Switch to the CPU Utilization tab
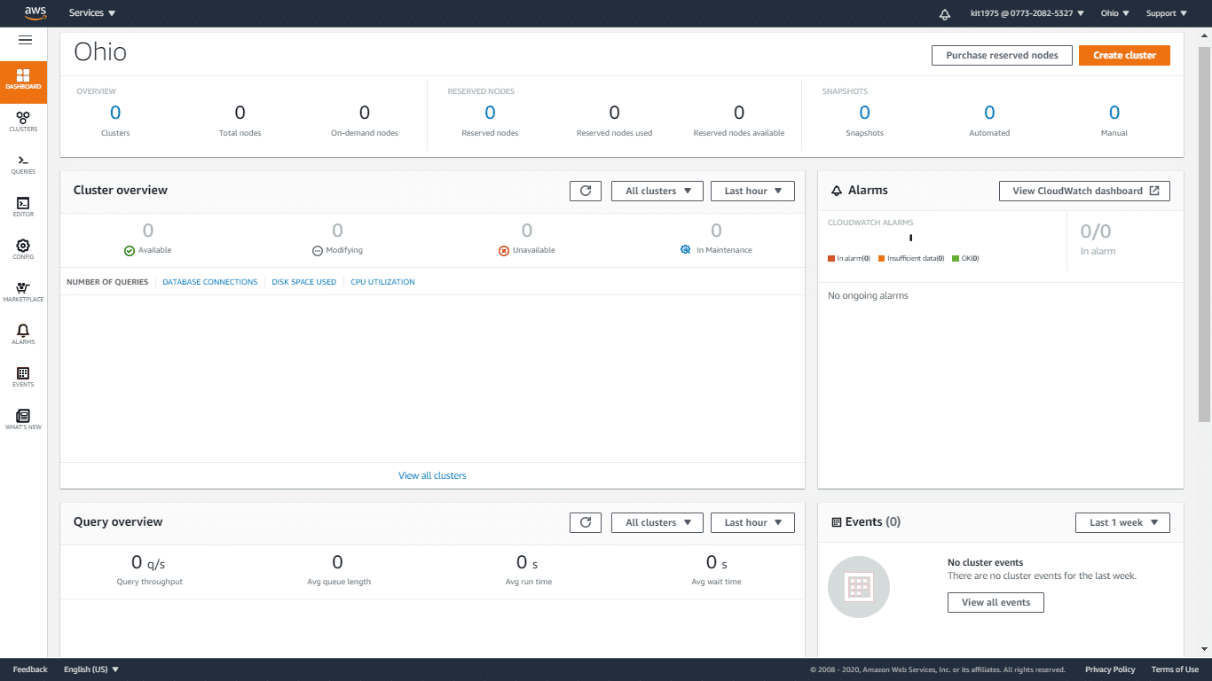This screenshot has height=681, width=1212. tap(382, 281)
